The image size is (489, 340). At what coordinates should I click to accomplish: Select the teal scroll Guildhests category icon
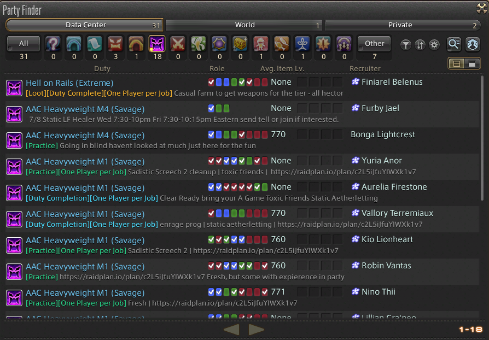point(95,44)
